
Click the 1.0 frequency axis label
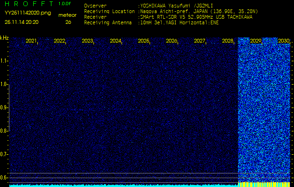pyautogui.click(x=4, y=84)
